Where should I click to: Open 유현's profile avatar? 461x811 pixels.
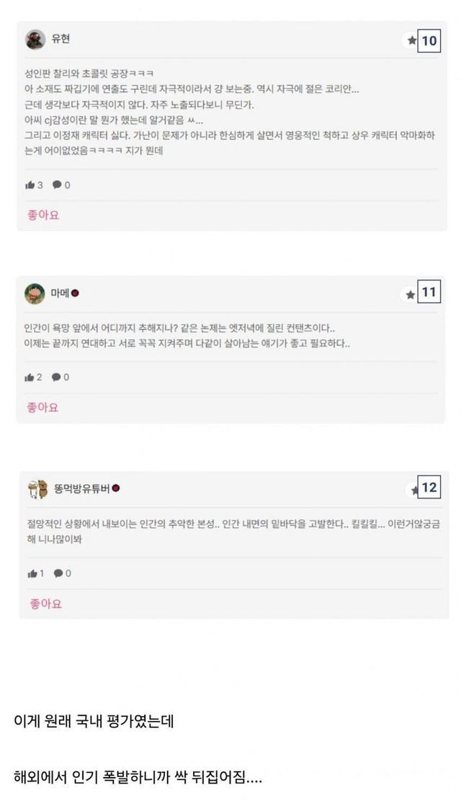[x=35, y=40]
